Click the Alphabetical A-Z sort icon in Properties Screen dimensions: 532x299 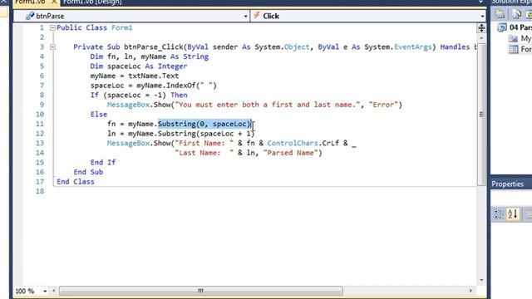pos(512,214)
